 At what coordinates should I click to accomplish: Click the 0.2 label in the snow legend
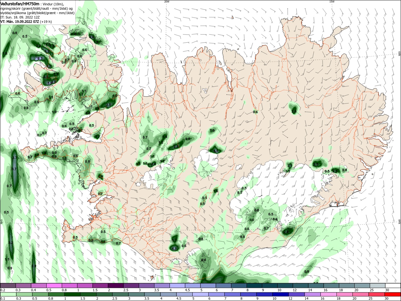pyautogui.click(x=3, y=290)
